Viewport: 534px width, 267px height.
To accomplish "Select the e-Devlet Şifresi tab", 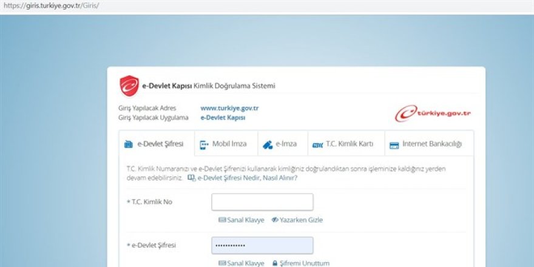I will click(x=157, y=144).
